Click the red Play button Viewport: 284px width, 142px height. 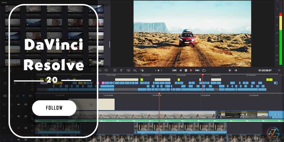click(x=191, y=70)
